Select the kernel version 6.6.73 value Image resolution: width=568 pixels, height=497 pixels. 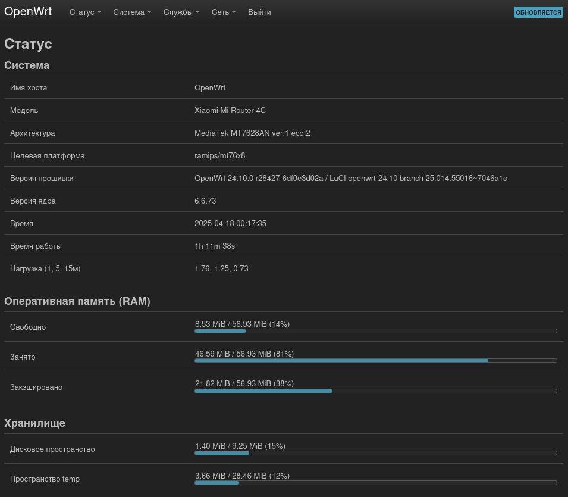(206, 201)
